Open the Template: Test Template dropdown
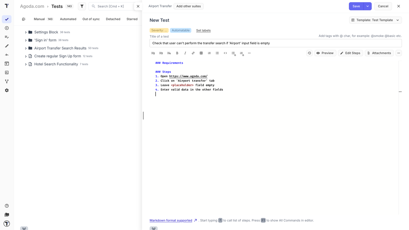The image size is (409, 230). click(375, 20)
